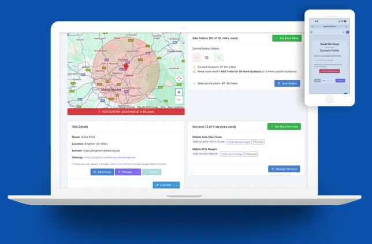Click the purple Preview button in Site Details

coord(125,172)
